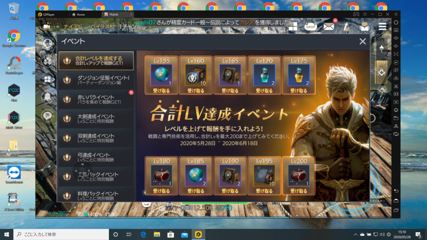427x240 pixels.
Task: Select the 大剣達成イベント list entry
Action: [x=96, y=119]
